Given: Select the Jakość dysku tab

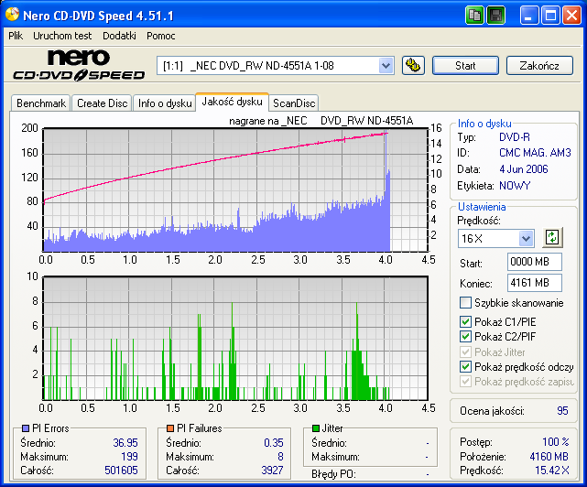Looking at the screenshot, I should point(232,102).
